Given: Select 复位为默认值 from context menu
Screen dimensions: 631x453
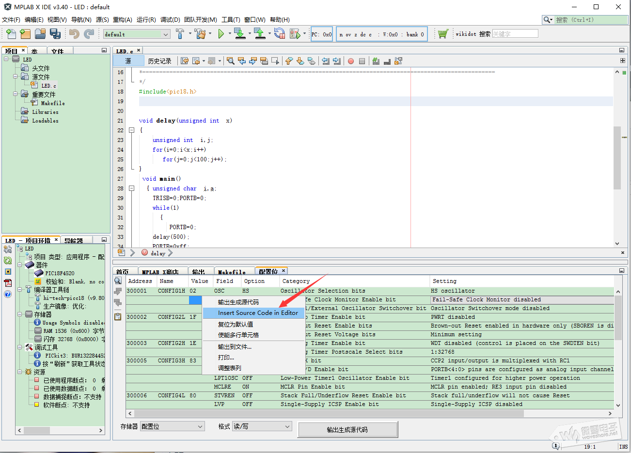Looking at the screenshot, I should pos(253,324).
